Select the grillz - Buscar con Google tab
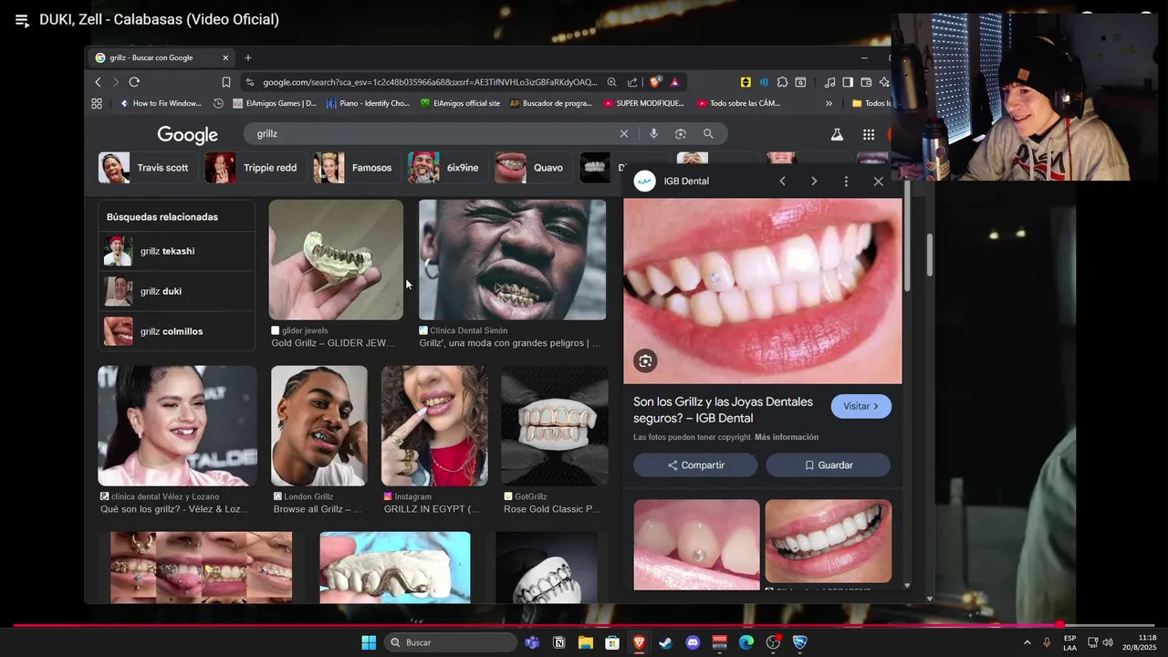This screenshot has height=657, width=1168. tap(162, 57)
